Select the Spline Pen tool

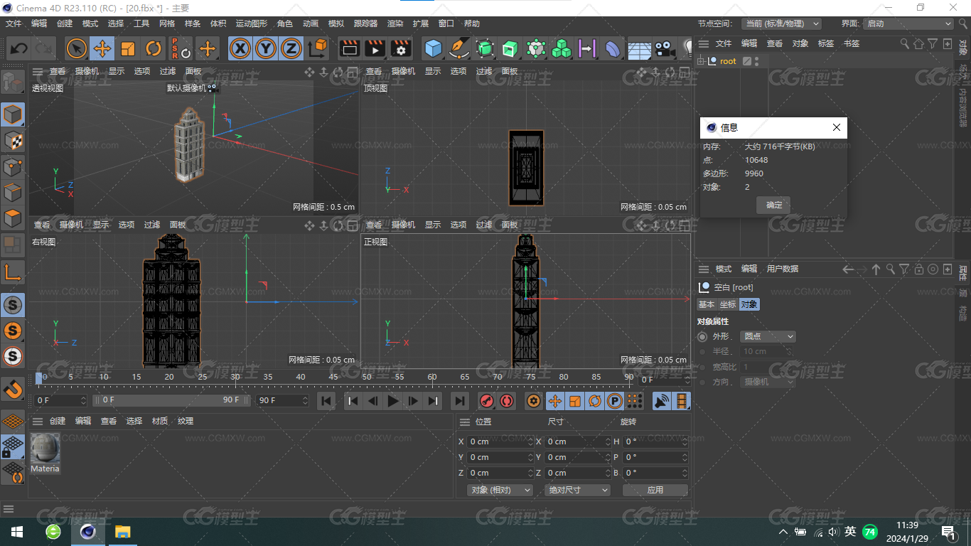pos(459,48)
